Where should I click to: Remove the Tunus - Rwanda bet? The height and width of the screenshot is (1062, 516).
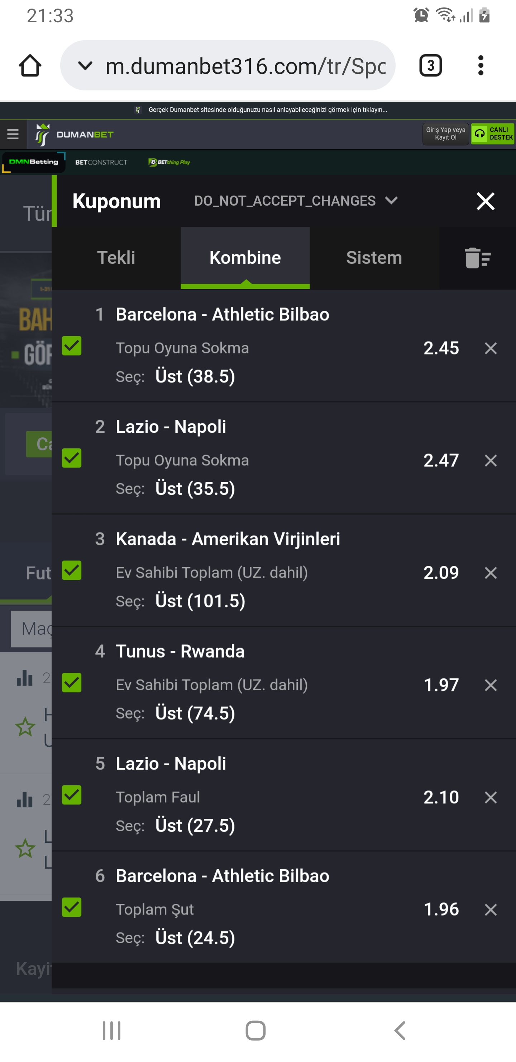click(x=491, y=685)
